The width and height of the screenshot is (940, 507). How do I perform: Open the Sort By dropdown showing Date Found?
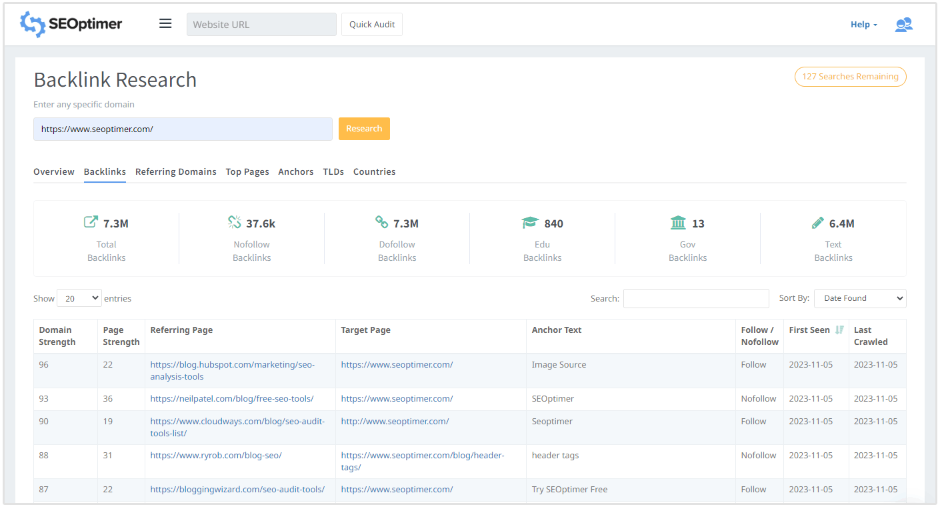[x=860, y=298]
